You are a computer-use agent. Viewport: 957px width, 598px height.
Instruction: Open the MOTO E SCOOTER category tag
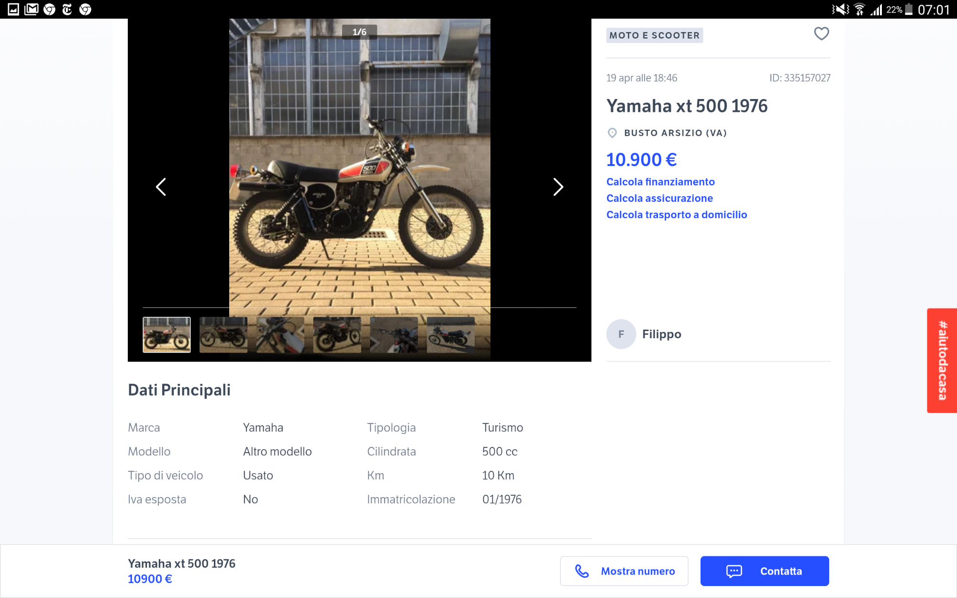(654, 35)
